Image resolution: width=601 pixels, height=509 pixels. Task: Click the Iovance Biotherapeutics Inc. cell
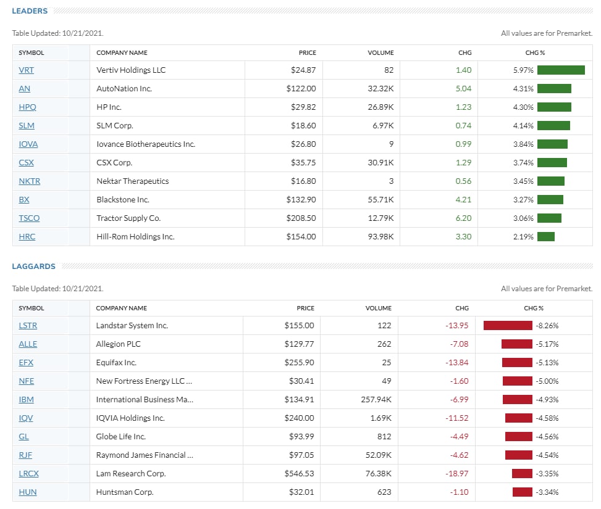pos(146,144)
